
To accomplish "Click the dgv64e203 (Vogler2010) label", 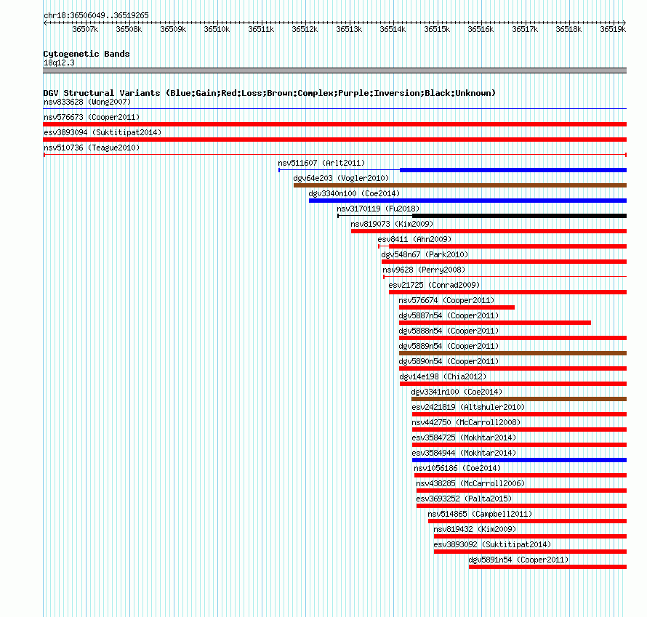I will [341, 178].
